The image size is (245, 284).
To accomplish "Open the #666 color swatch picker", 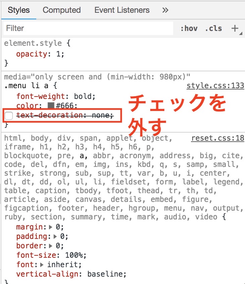I will (x=51, y=105).
